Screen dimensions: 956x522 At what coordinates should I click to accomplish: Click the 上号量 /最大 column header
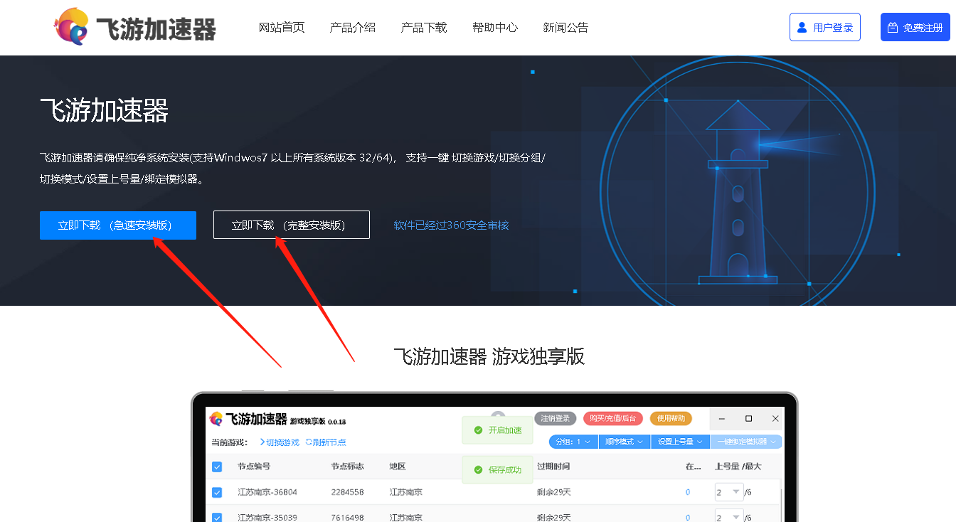click(x=738, y=467)
